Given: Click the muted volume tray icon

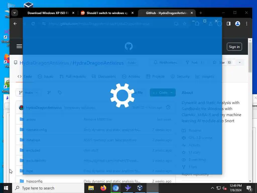Looking at the screenshot, I should [x=224, y=188].
